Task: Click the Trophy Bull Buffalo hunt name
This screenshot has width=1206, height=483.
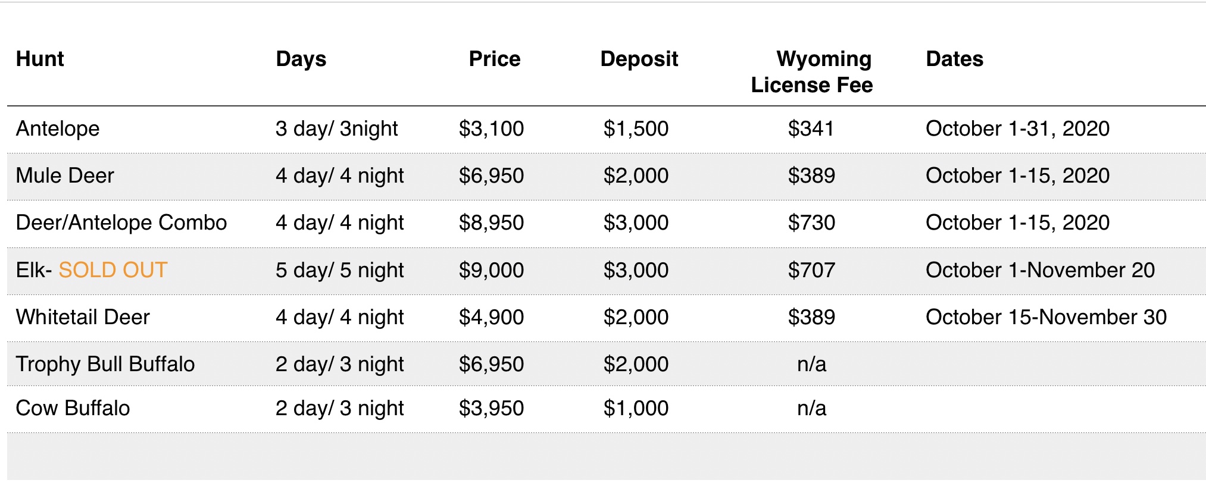Action: click(105, 365)
